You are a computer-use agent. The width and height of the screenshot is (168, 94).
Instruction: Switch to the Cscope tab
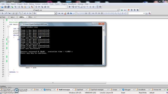pyautogui.click(x=115, y=90)
